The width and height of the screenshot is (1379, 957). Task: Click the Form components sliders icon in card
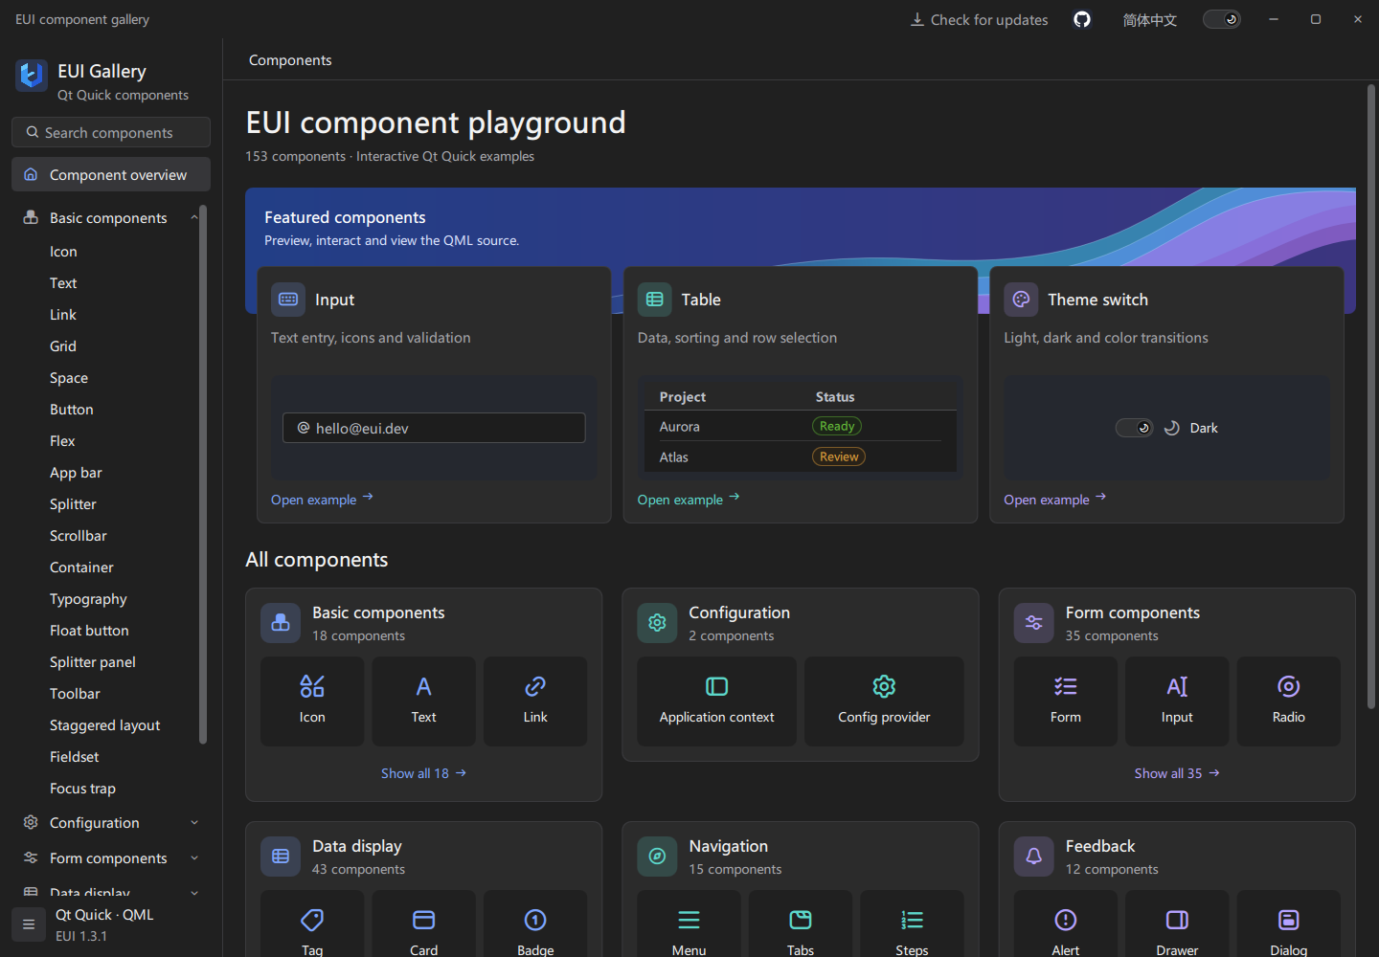(x=1034, y=623)
